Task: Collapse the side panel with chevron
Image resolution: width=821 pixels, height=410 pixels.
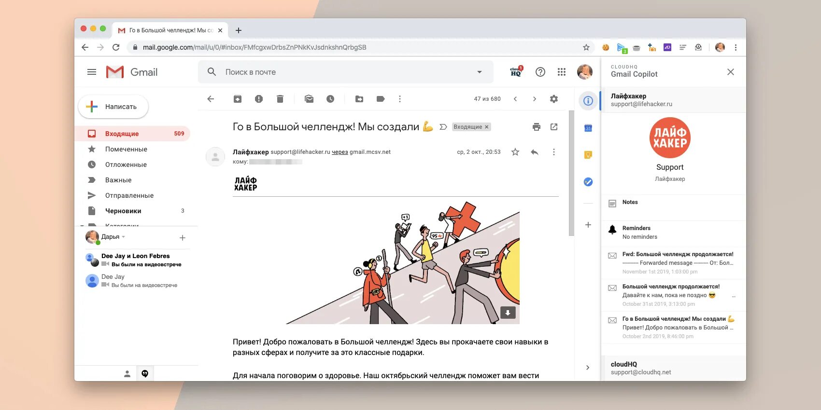Action: (588, 368)
